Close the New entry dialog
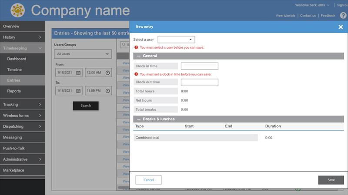This screenshot has width=348, height=195. (x=341, y=27)
